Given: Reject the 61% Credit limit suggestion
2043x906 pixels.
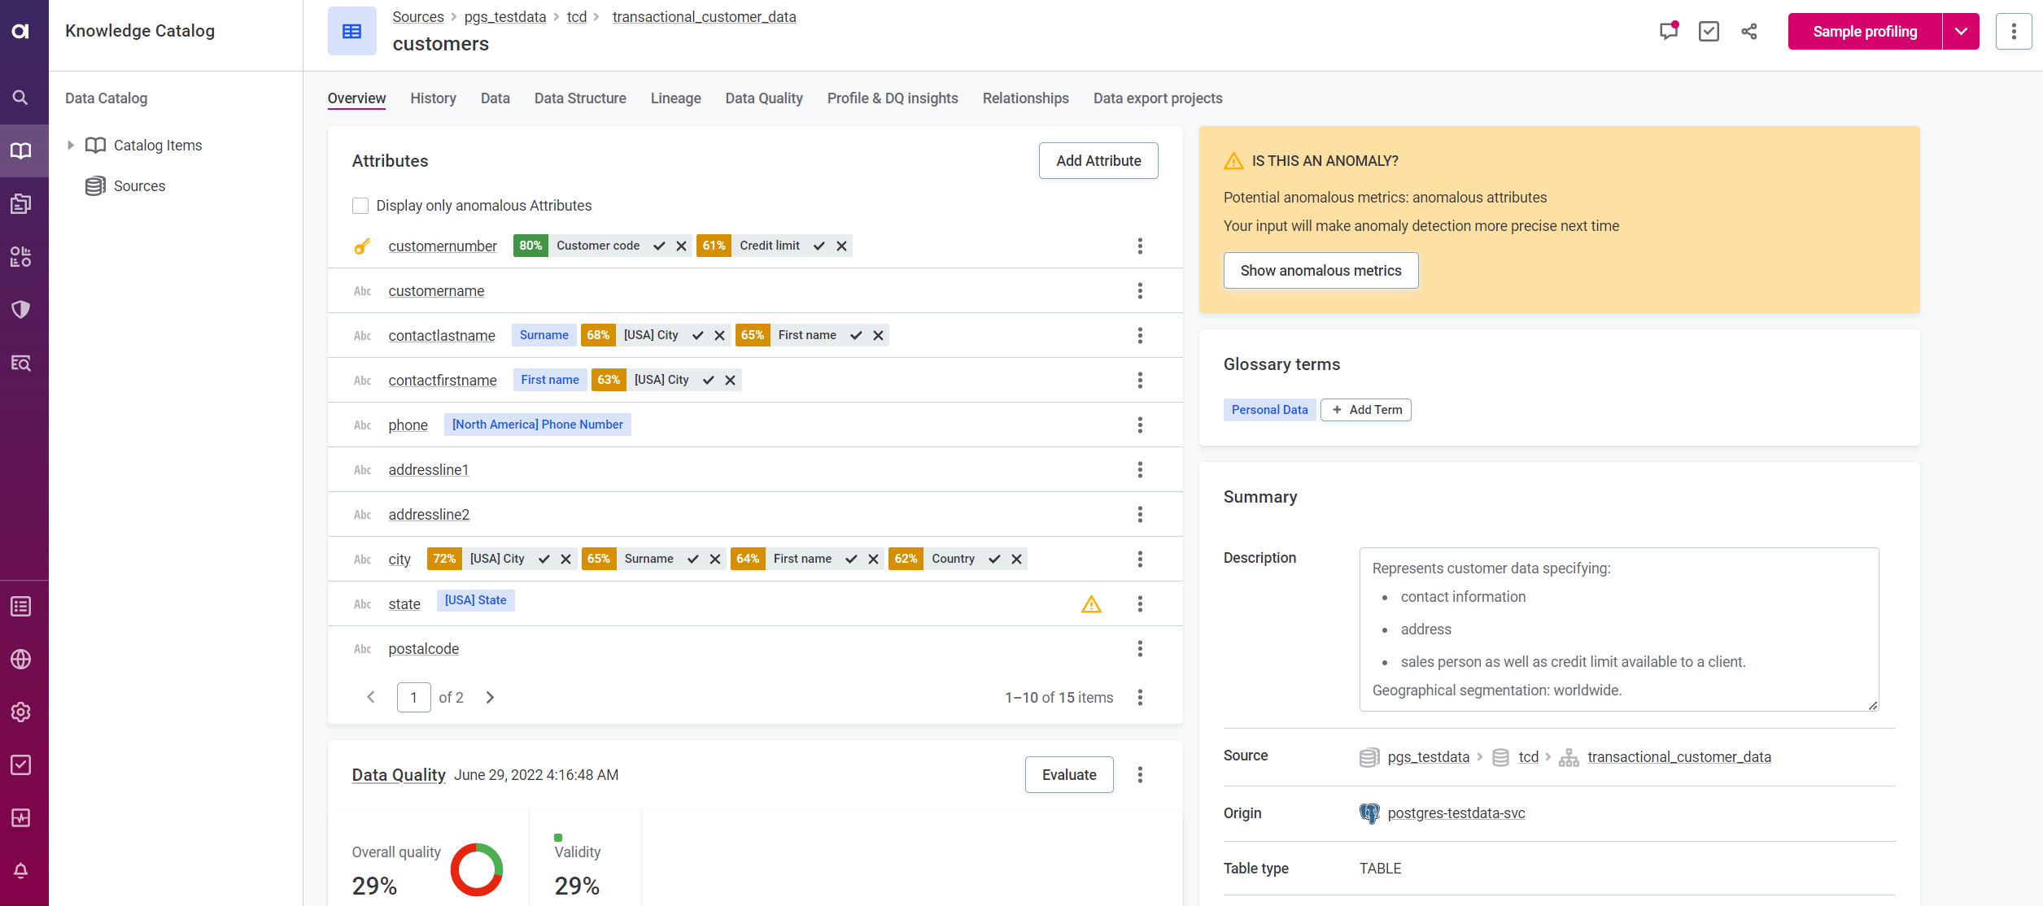Looking at the screenshot, I should tap(842, 246).
